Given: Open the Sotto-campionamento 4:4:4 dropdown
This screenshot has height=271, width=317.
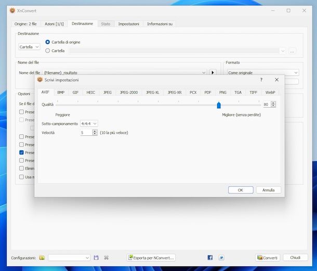Looking at the screenshot, I should click(x=89, y=123).
